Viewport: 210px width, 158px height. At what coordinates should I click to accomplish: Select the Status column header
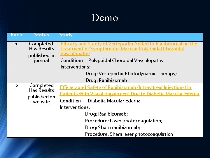41,35
